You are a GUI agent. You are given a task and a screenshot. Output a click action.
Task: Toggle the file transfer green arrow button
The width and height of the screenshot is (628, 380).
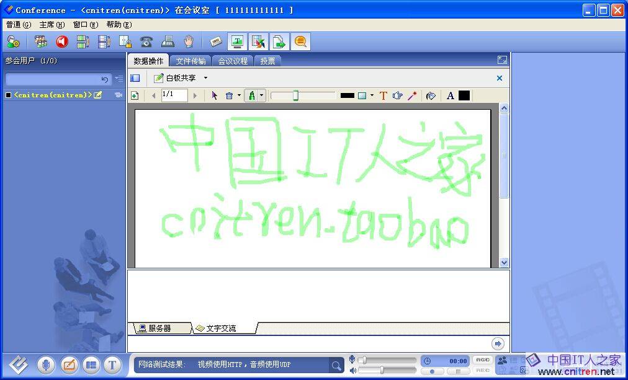279,42
